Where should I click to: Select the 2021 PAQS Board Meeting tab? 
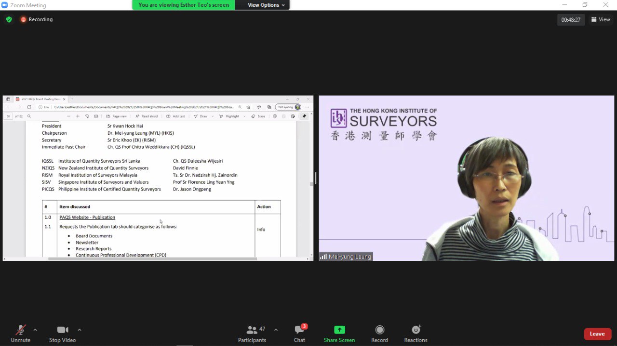tap(40, 99)
